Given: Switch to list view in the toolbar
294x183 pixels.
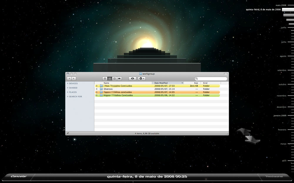Looking at the screenshot, I should click(109, 78).
